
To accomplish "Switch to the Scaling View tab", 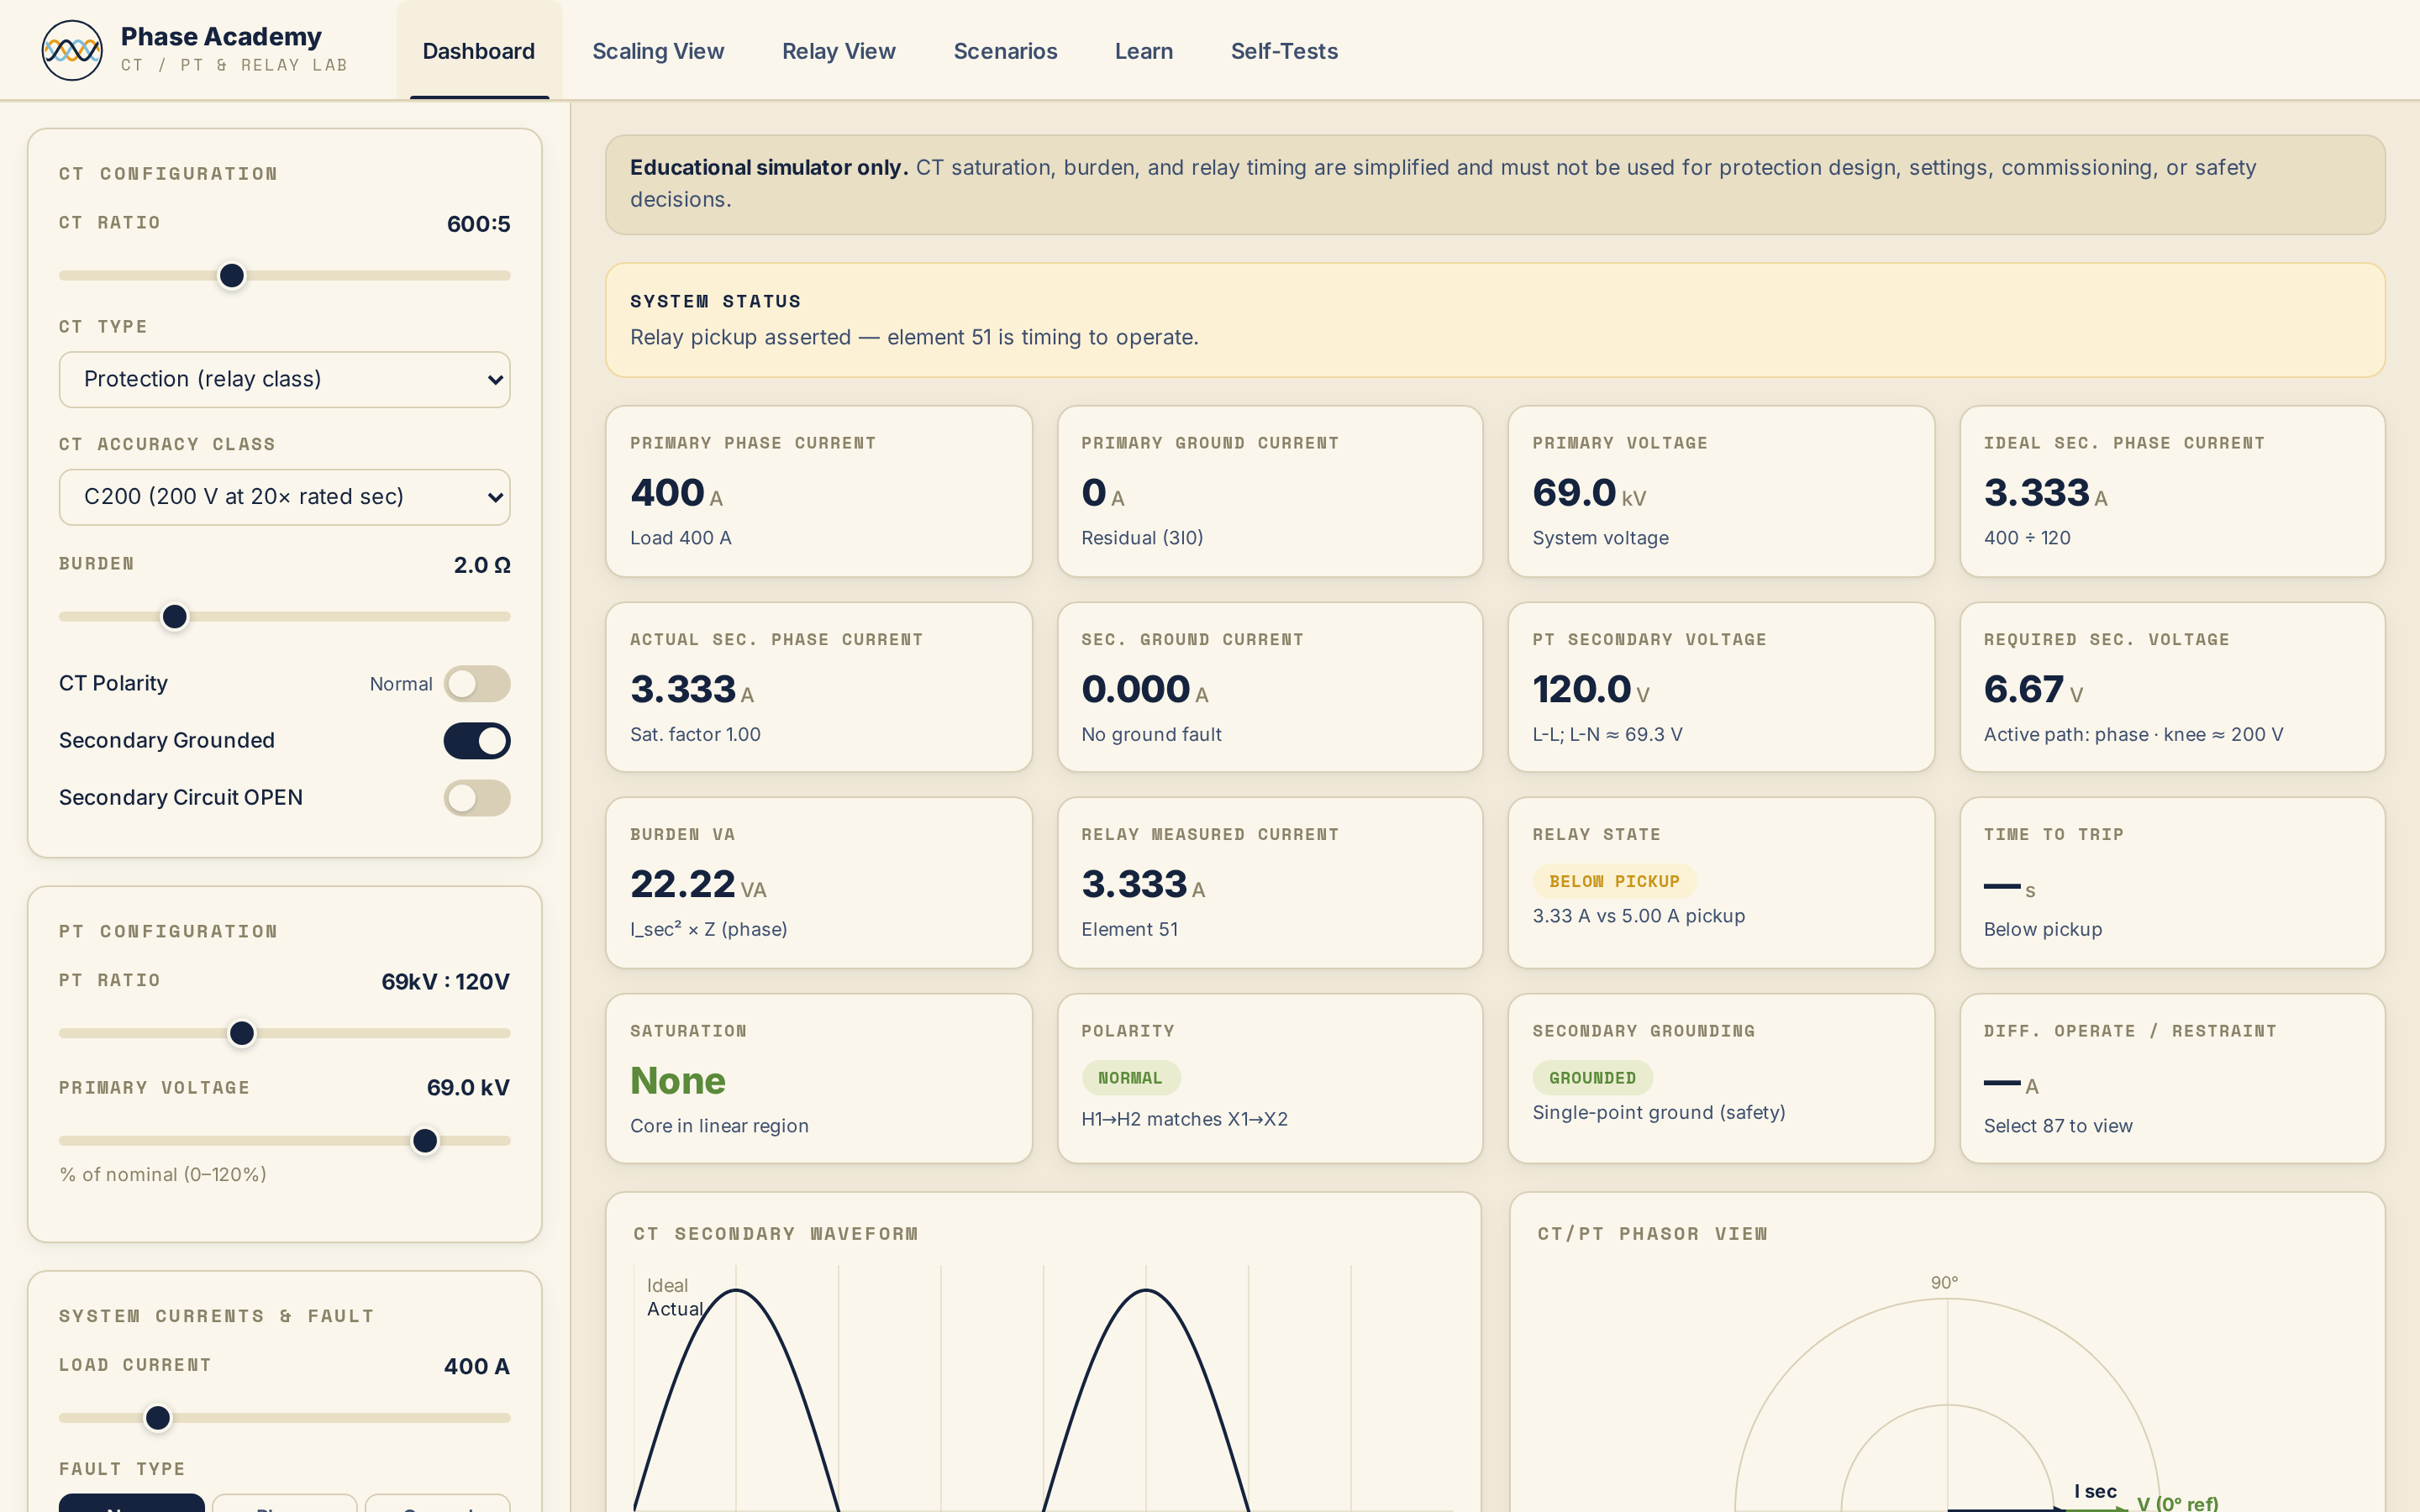I will 658,51.
